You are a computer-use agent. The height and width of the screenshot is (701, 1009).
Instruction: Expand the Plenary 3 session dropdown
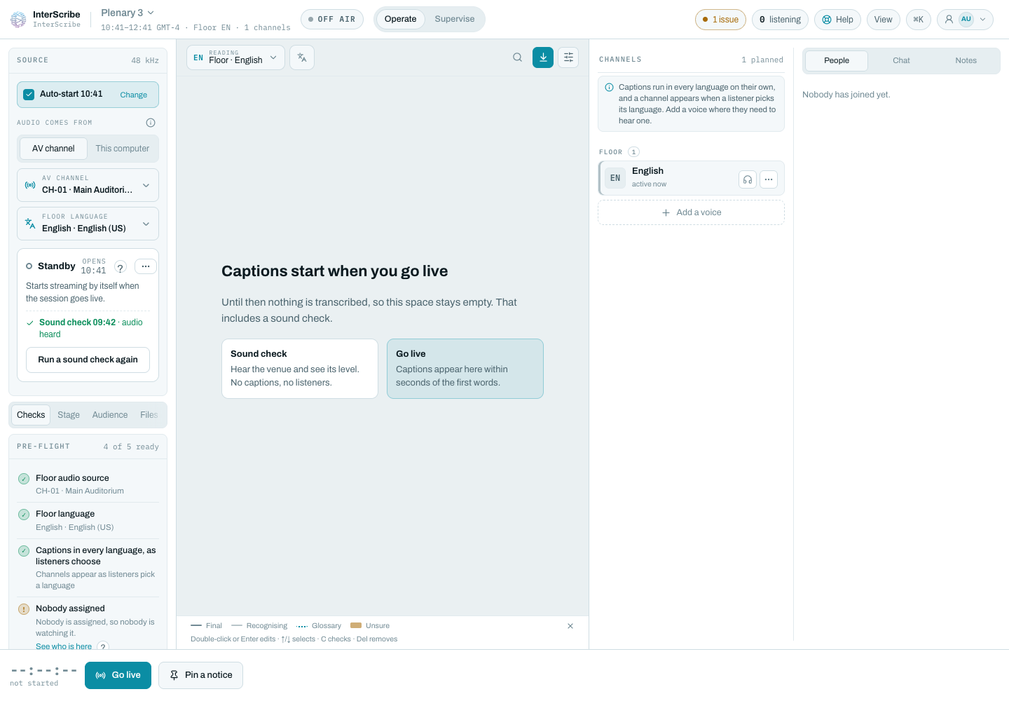(x=128, y=13)
